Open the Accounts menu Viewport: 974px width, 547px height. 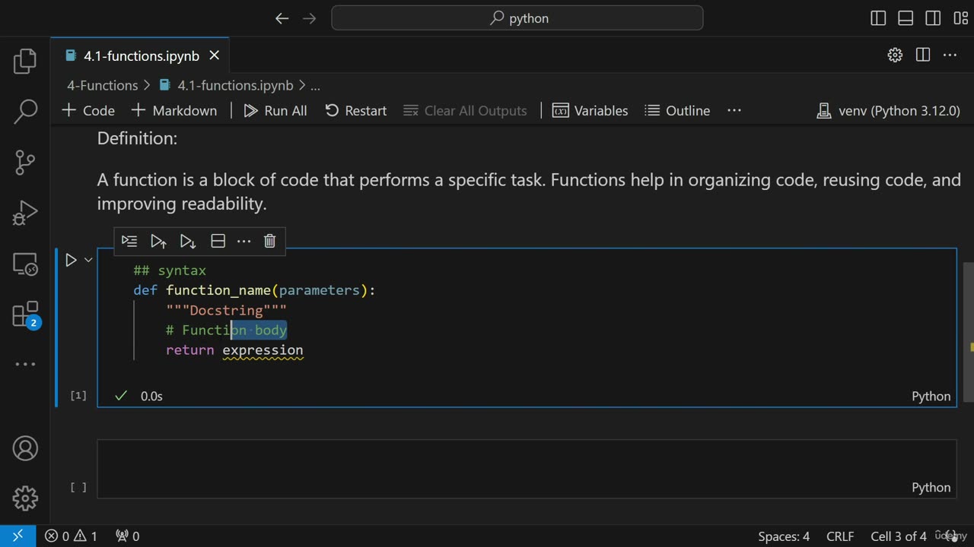coord(25,448)
